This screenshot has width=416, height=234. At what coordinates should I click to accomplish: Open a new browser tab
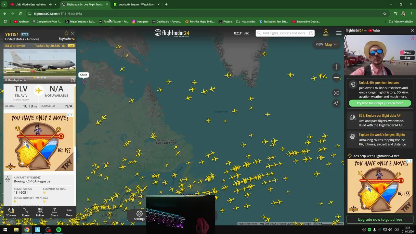pyautogui.click(x=166, y=5)
